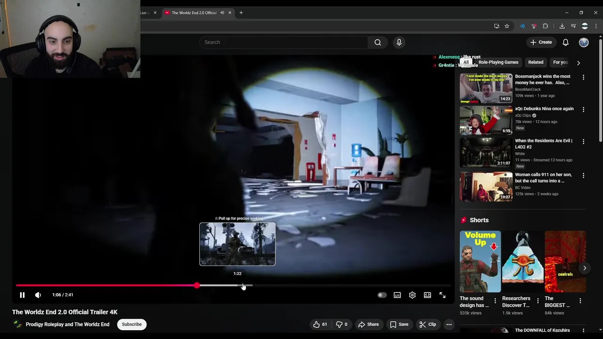Open Prodigy Roleplay and The Worldz End channel
The image size is (603, 339).
[x=67, y=324]
